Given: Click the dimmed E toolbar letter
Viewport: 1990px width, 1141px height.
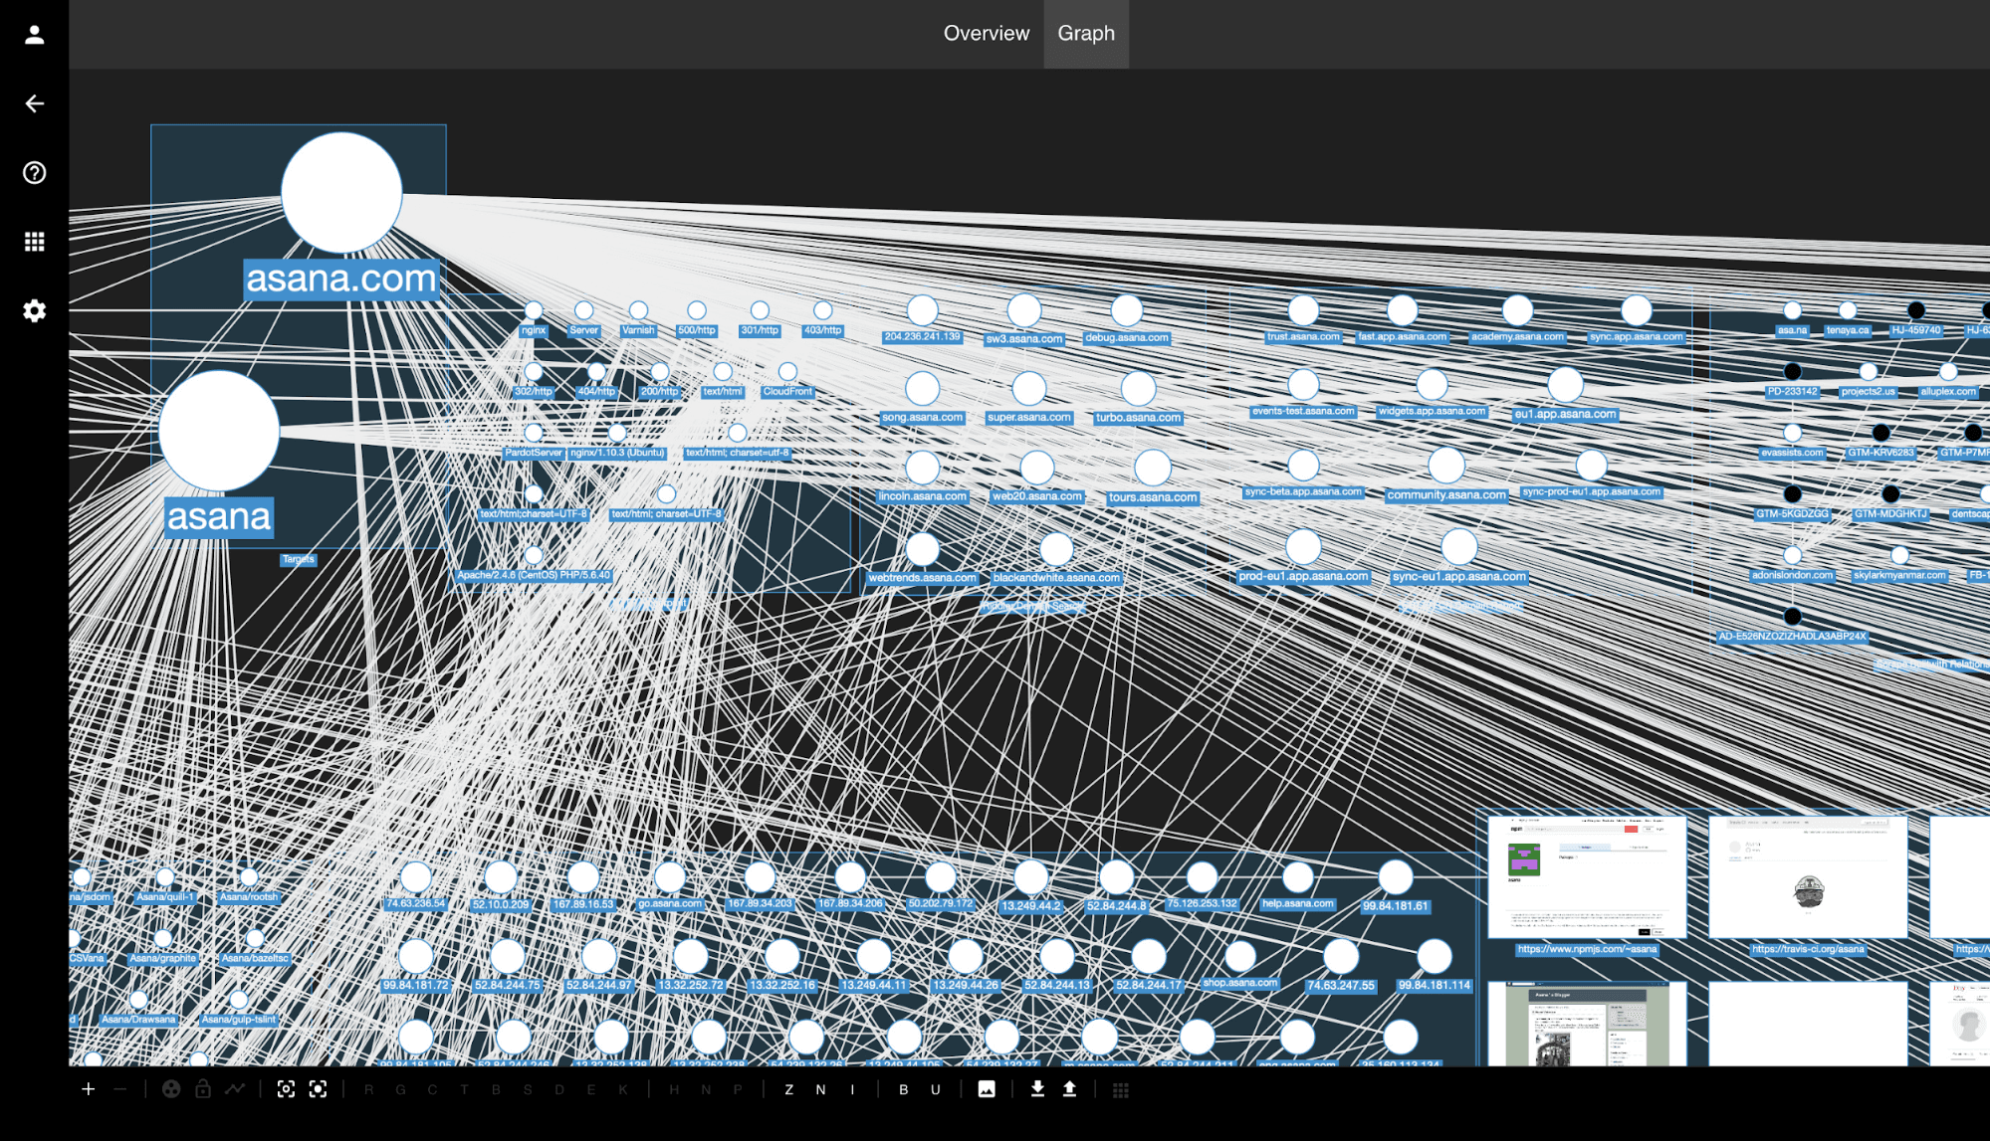Looking at the screenshot, I should (x=592, y=1090).
